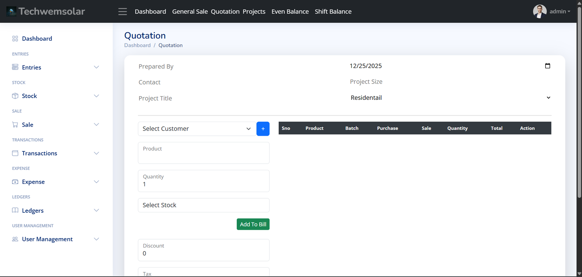
Task: Expand the Transactions sidebar section
Action: coord(96,153)
